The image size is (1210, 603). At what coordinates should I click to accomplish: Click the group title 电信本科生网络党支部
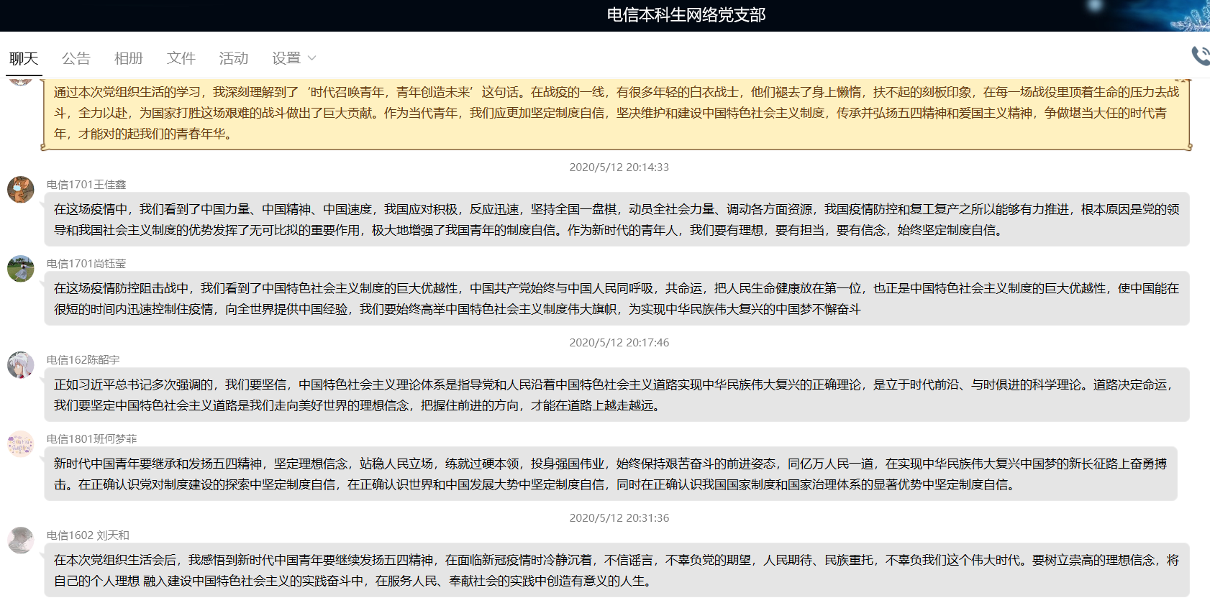686,15
